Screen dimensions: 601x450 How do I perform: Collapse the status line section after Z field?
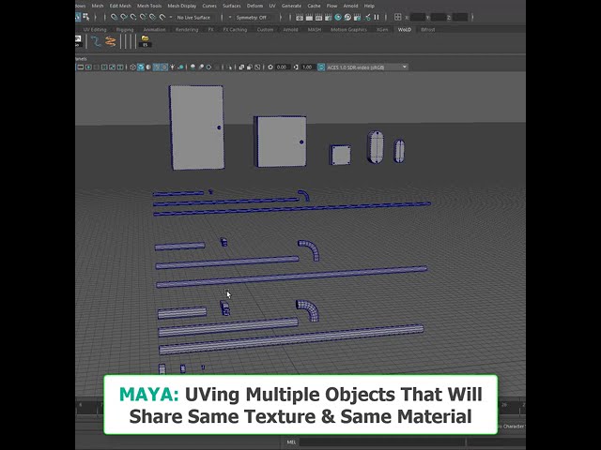(472, 17)
